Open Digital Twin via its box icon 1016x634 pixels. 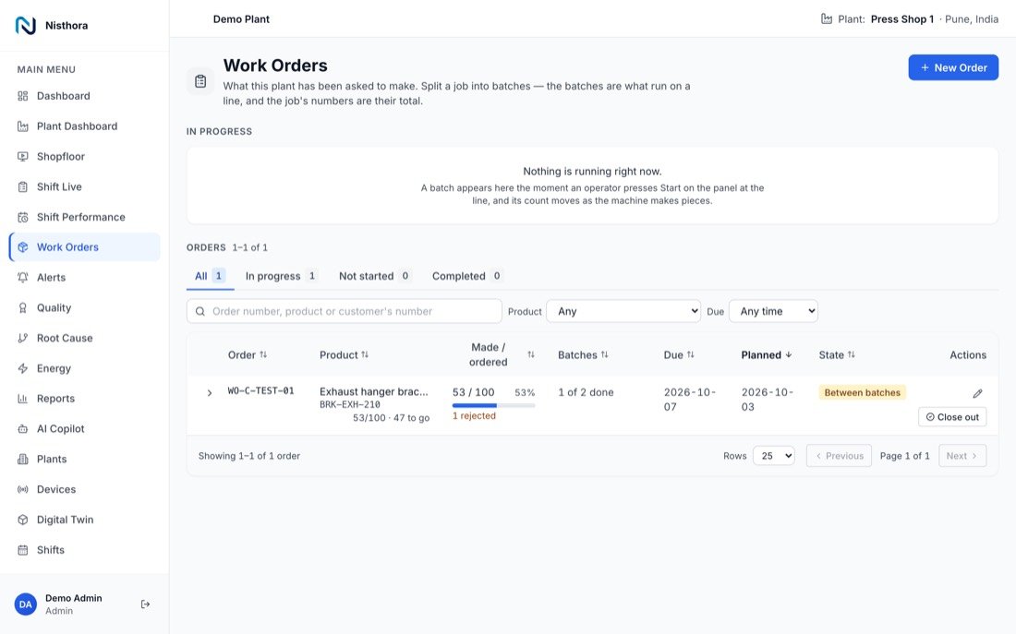23,520
